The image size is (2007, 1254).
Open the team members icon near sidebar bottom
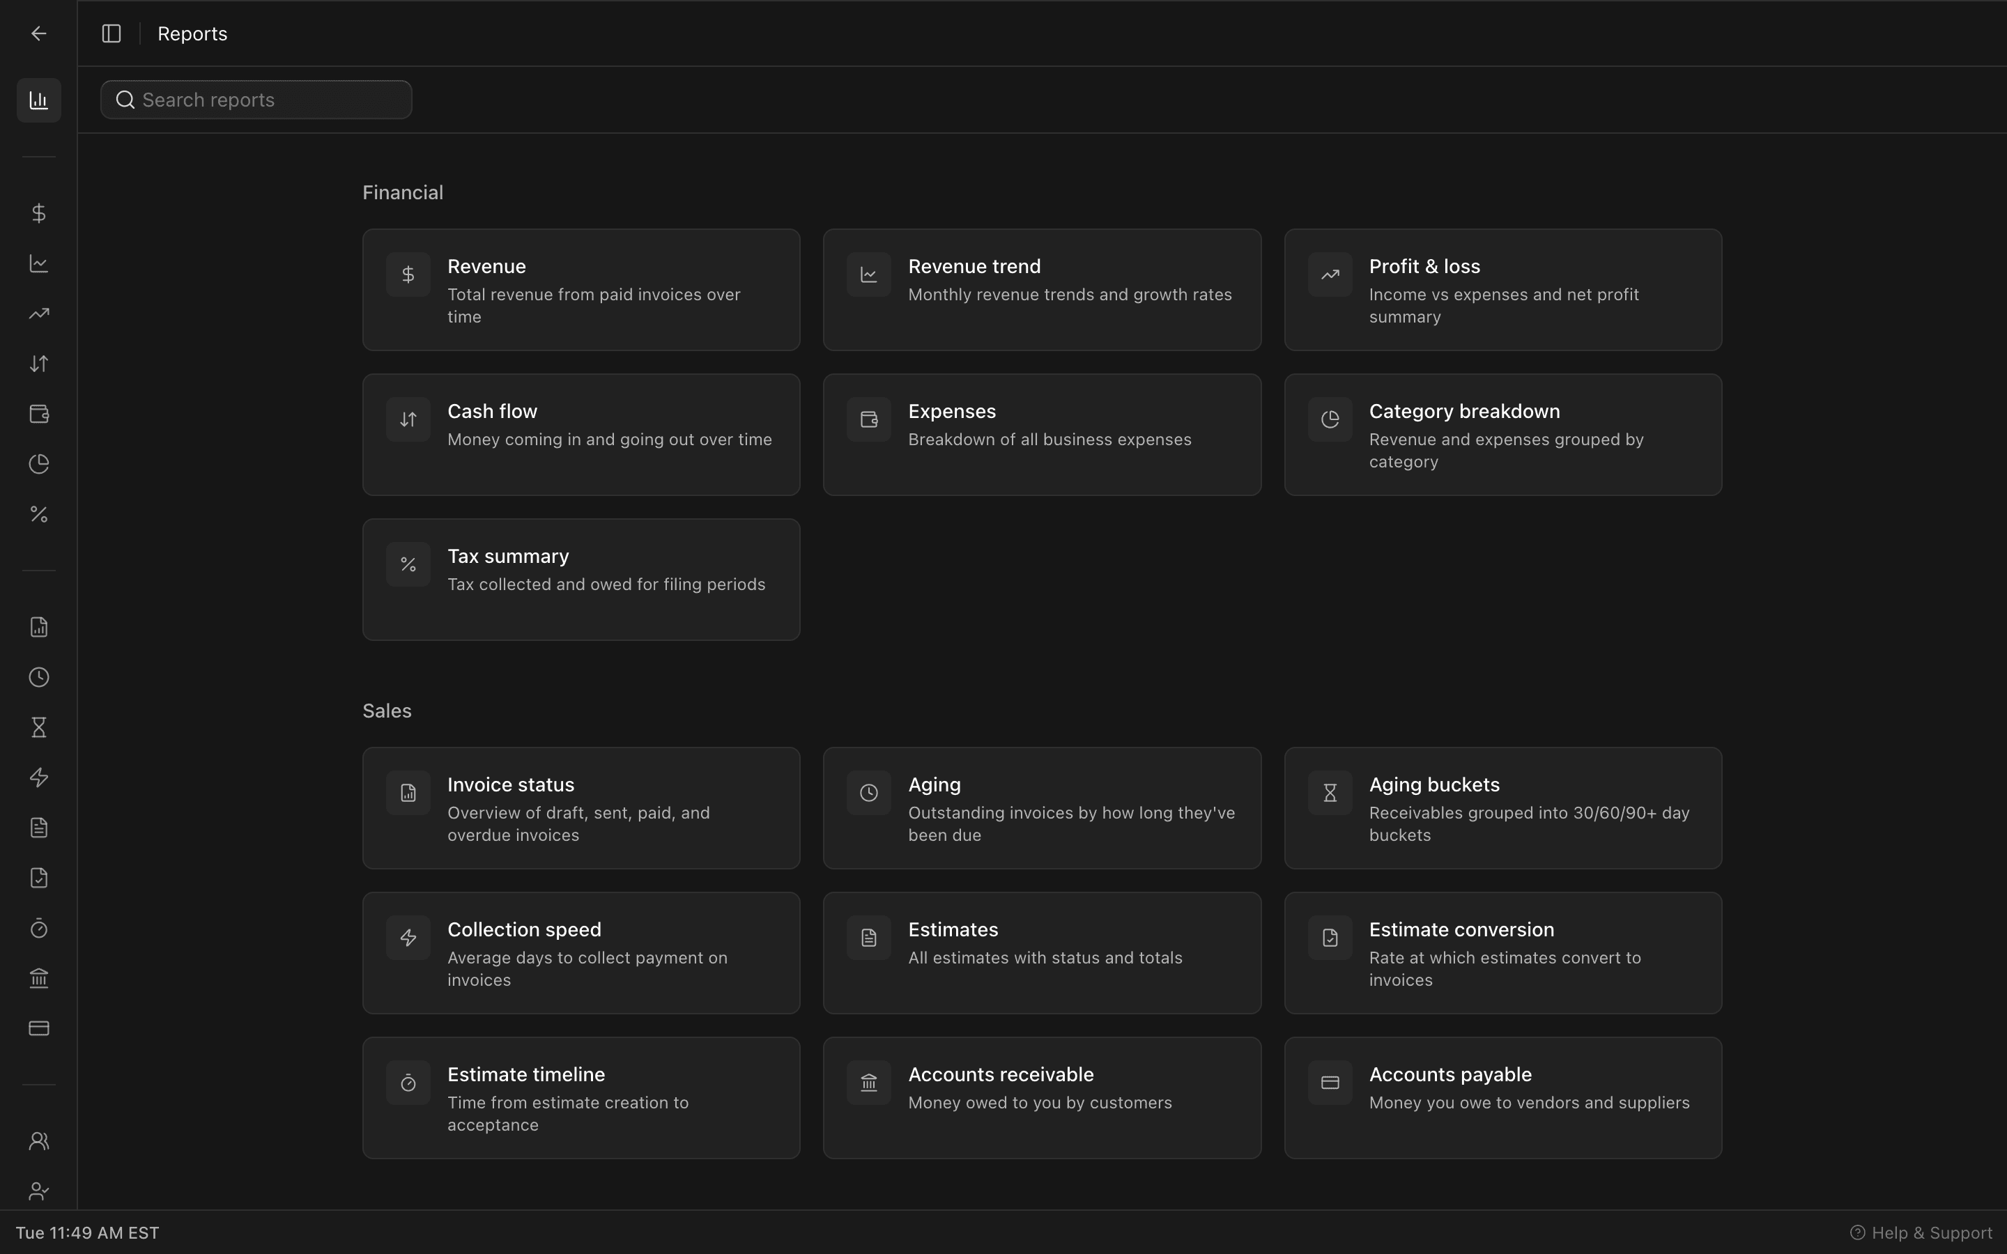[38, 1140]
